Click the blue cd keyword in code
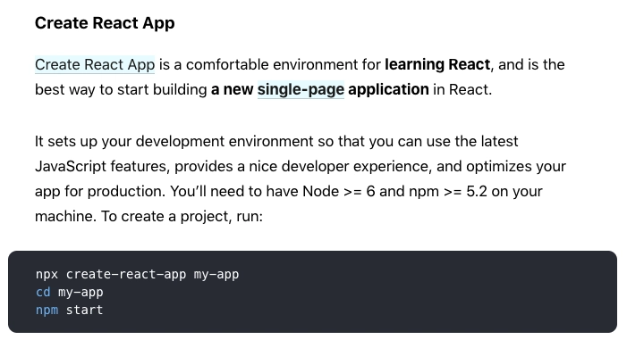This screenshot has height=348, width=627. click(43, 292)
